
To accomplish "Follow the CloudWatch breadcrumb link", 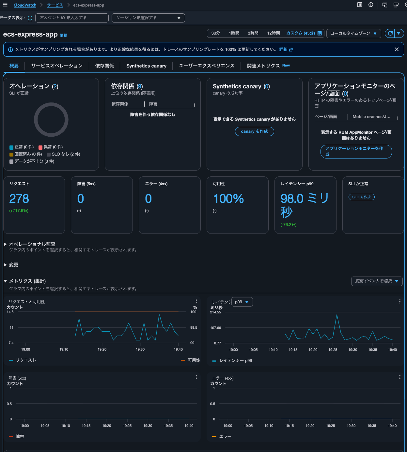I will 25,5.
